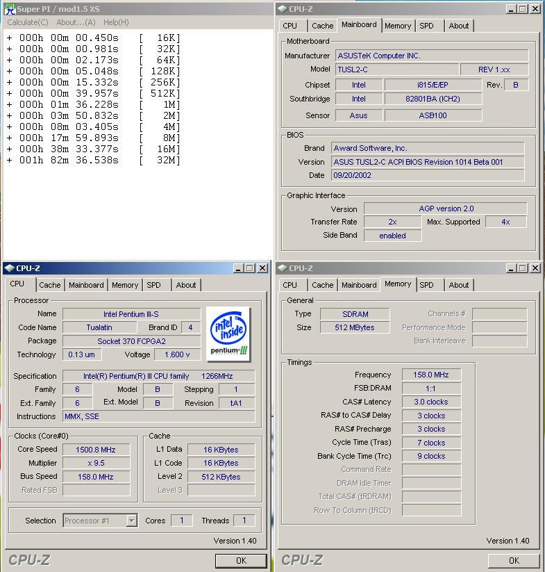This screenshot has height=572, width=545.
Task: Minimize the CPU-Z Mainboard window
Action: (511, 9)
